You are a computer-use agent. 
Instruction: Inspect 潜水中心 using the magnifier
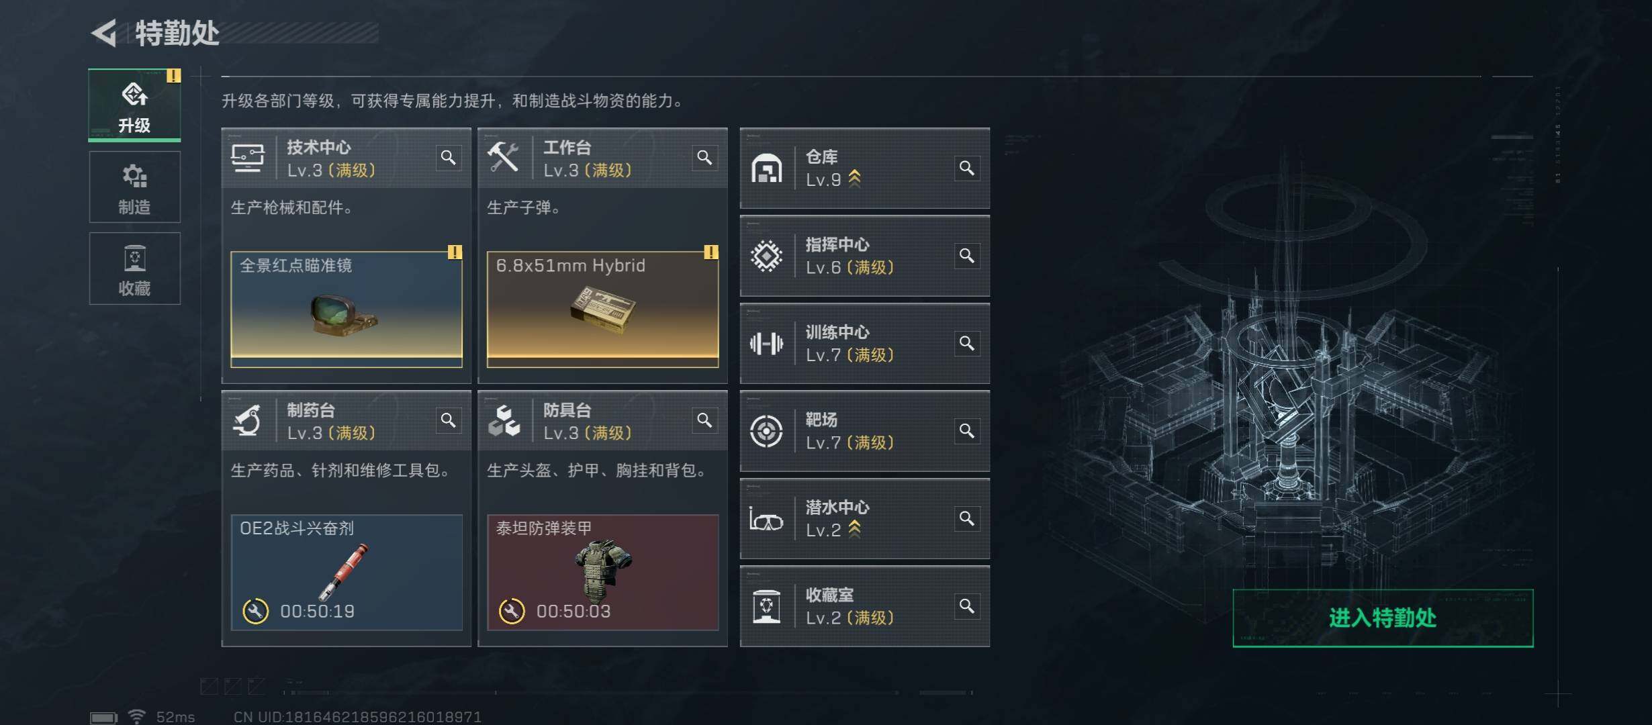pos(967,518)
